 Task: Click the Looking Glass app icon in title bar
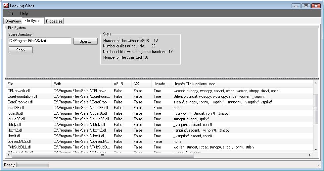click(x=6, y=6)
